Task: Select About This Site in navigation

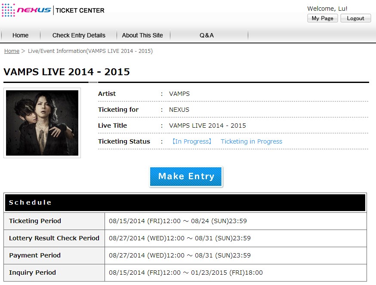Action: point(142,35)
